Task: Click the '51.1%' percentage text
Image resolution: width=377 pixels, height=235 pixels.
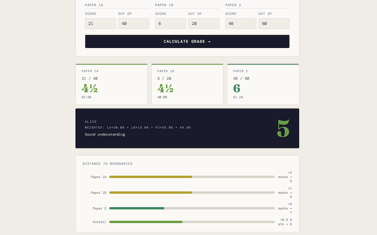Action: click(238, 97)
